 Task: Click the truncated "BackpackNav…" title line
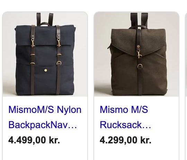point(43,125)
